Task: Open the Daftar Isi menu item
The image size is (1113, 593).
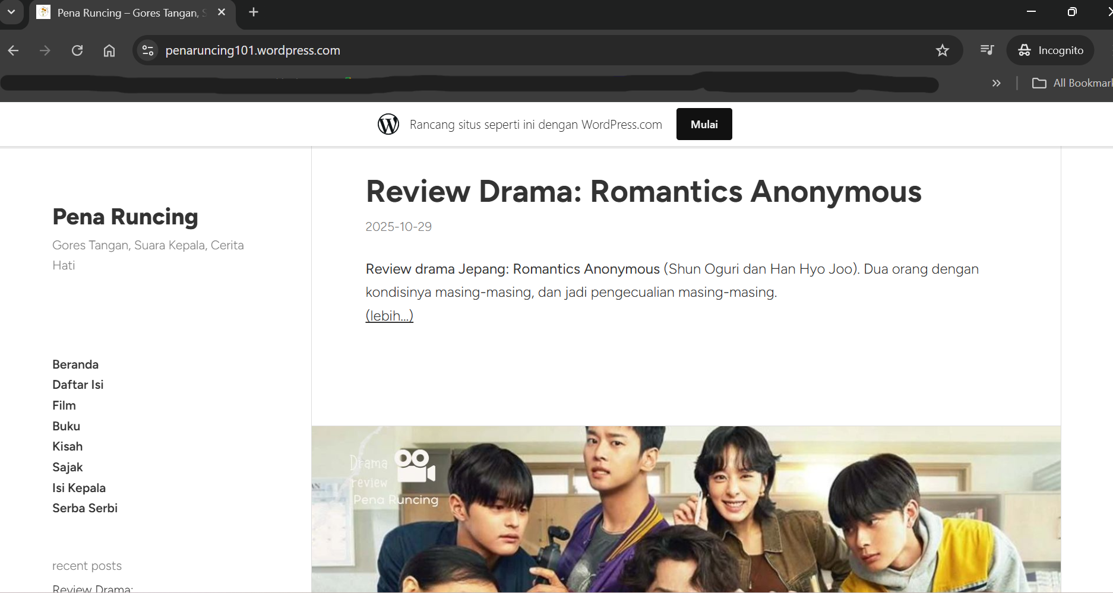Action: 78,385
